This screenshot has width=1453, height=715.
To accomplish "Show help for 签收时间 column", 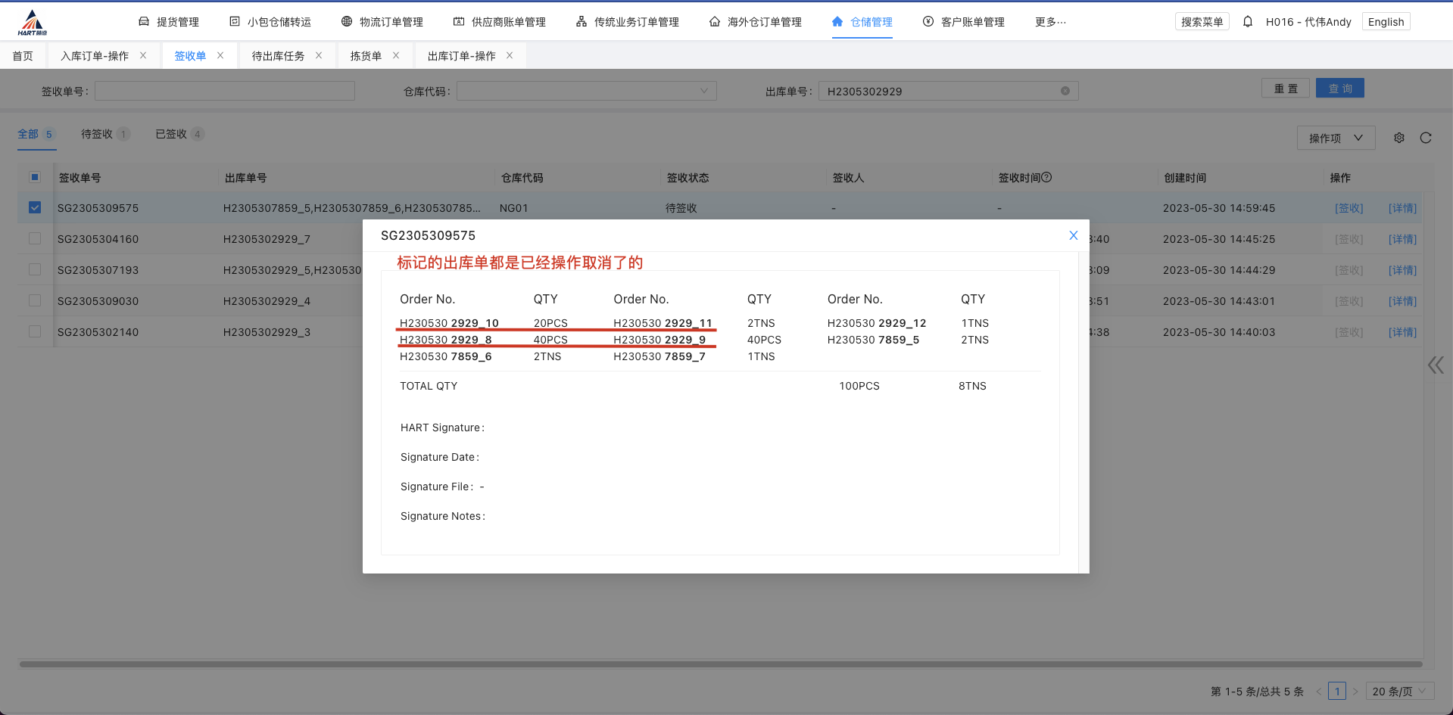I will point(1046,177).
